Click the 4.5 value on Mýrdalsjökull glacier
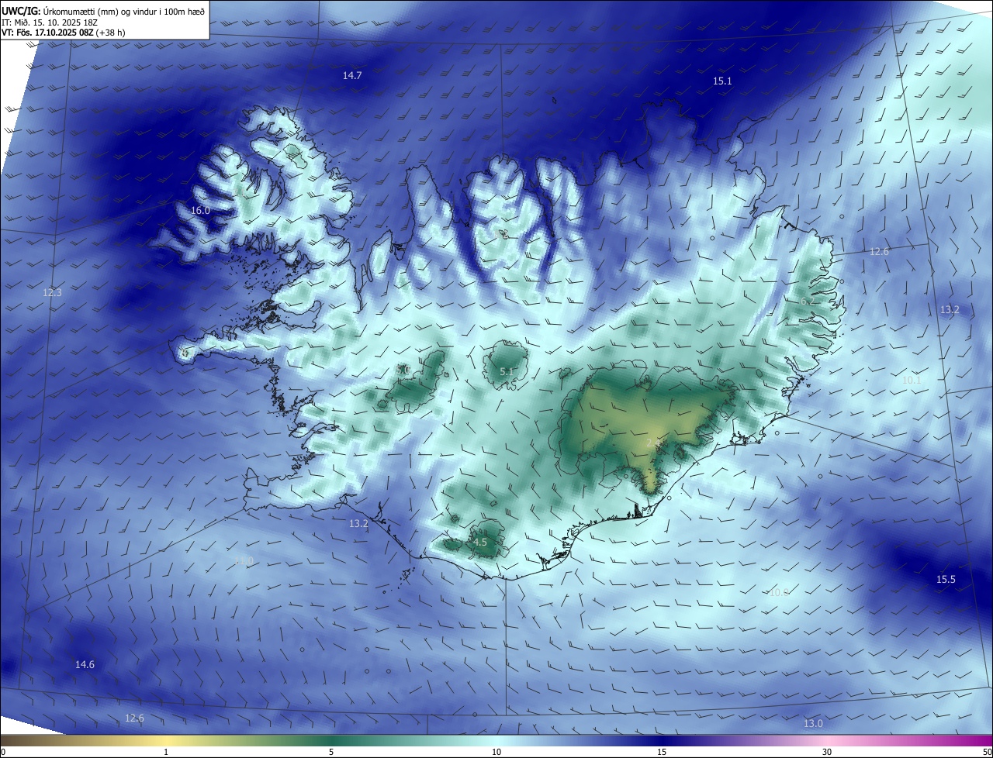 (480, 543)
